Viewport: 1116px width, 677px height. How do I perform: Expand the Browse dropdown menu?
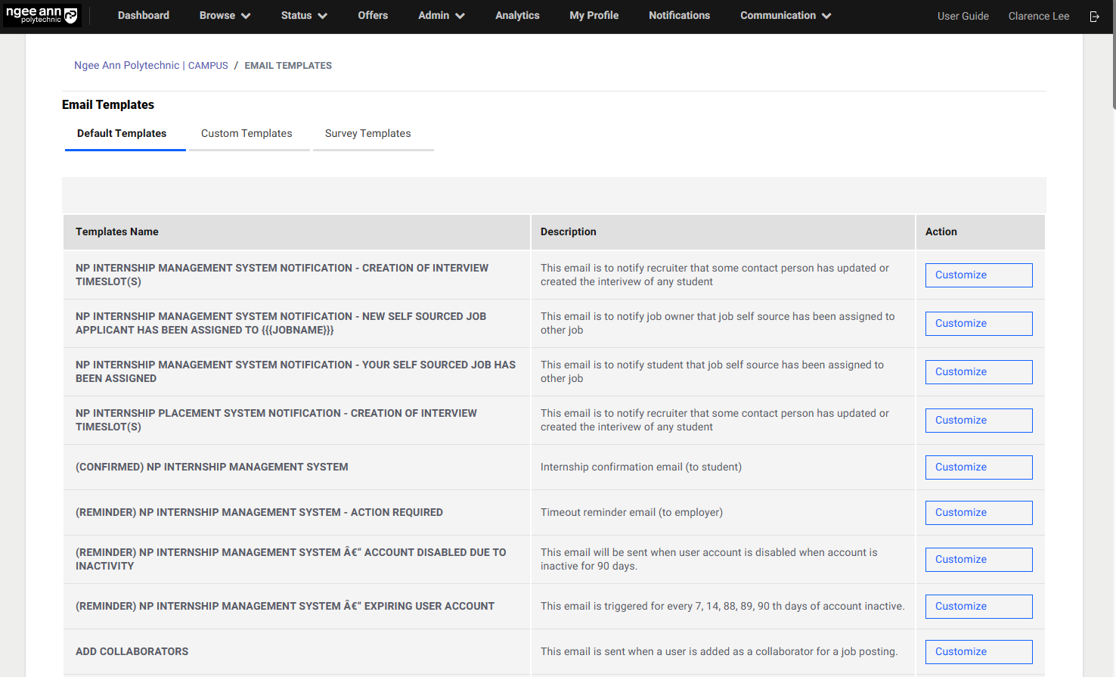pyautogui.click(x=224, y=15)
